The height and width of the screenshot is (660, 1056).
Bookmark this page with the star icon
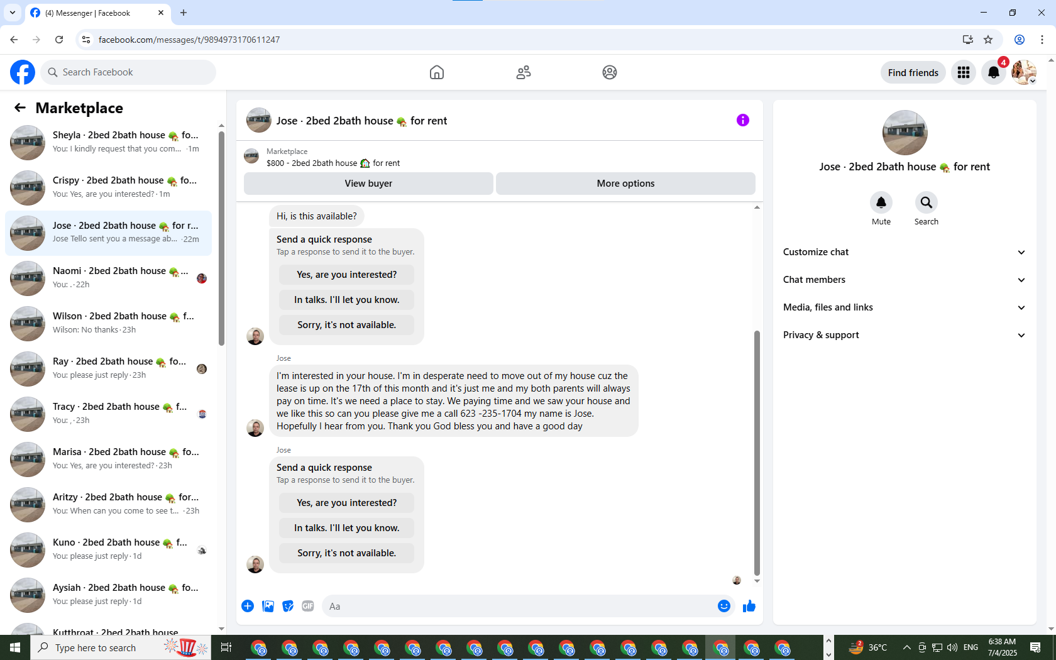988,40
